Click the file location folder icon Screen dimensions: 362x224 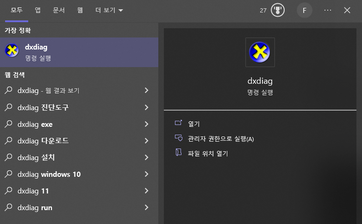179,152
